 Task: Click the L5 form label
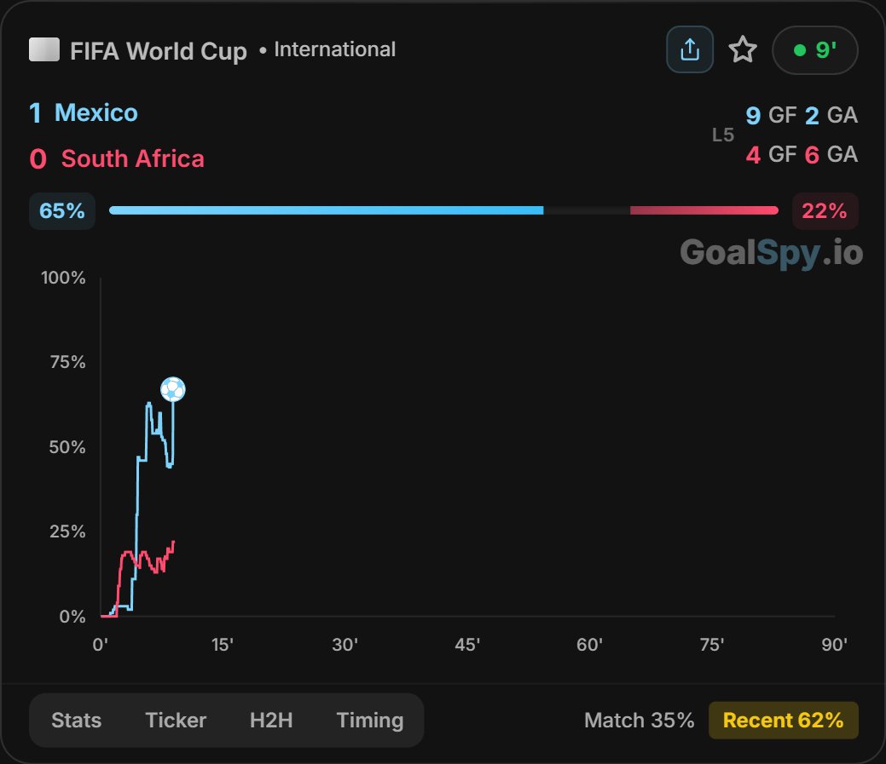tap(723, 135)
